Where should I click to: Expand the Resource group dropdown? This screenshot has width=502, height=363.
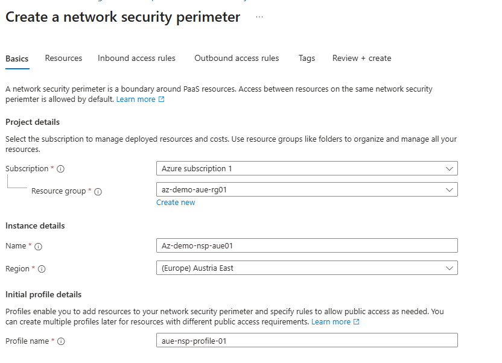[307, 189]
